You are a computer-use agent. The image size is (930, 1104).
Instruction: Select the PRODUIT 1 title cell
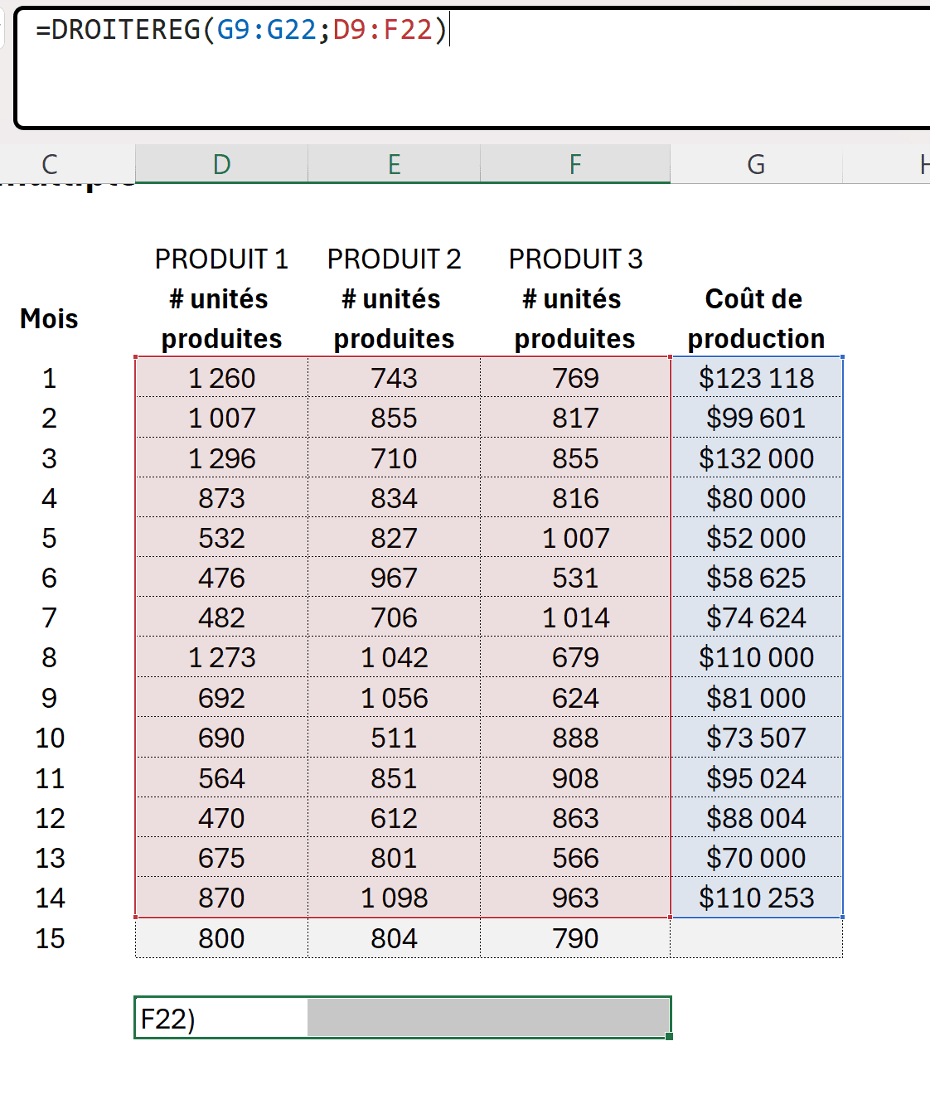point(221,259)
